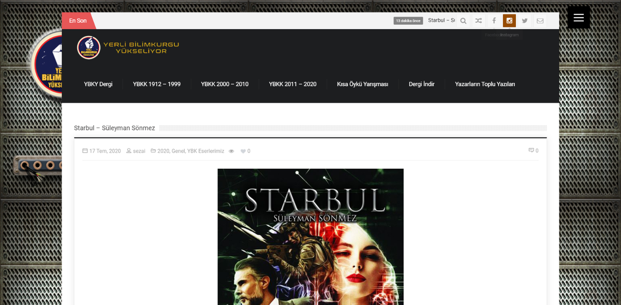This screenshot has width=621, height=305.
Task: Click the En Son label
Action: tap(78, 21)
